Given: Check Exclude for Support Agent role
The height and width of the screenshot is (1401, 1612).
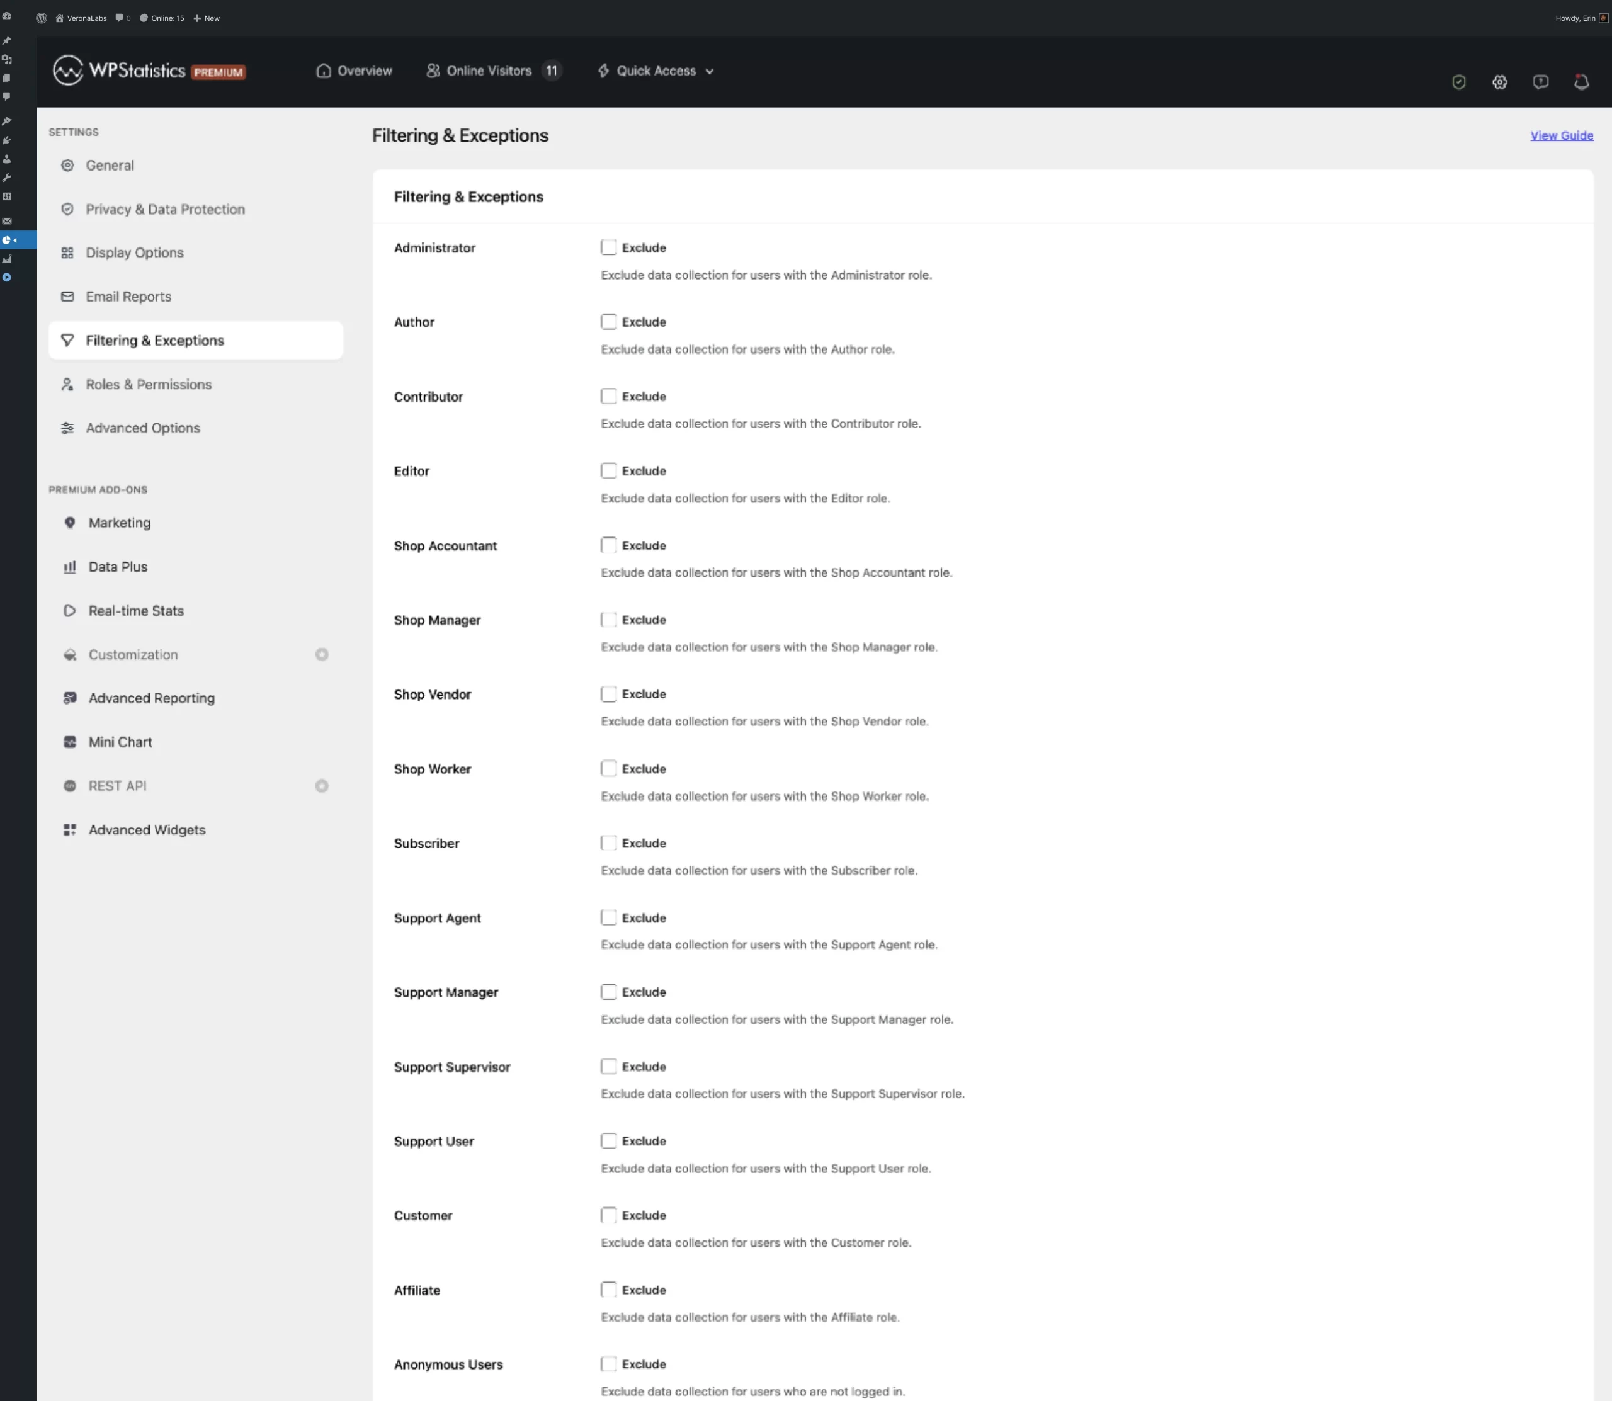Looking at the screenshot, I should click(x=608, y=917).
